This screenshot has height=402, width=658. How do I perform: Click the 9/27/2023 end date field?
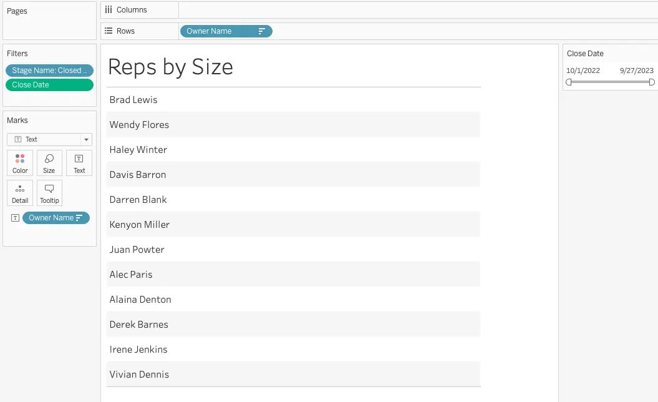pos(636,71)
